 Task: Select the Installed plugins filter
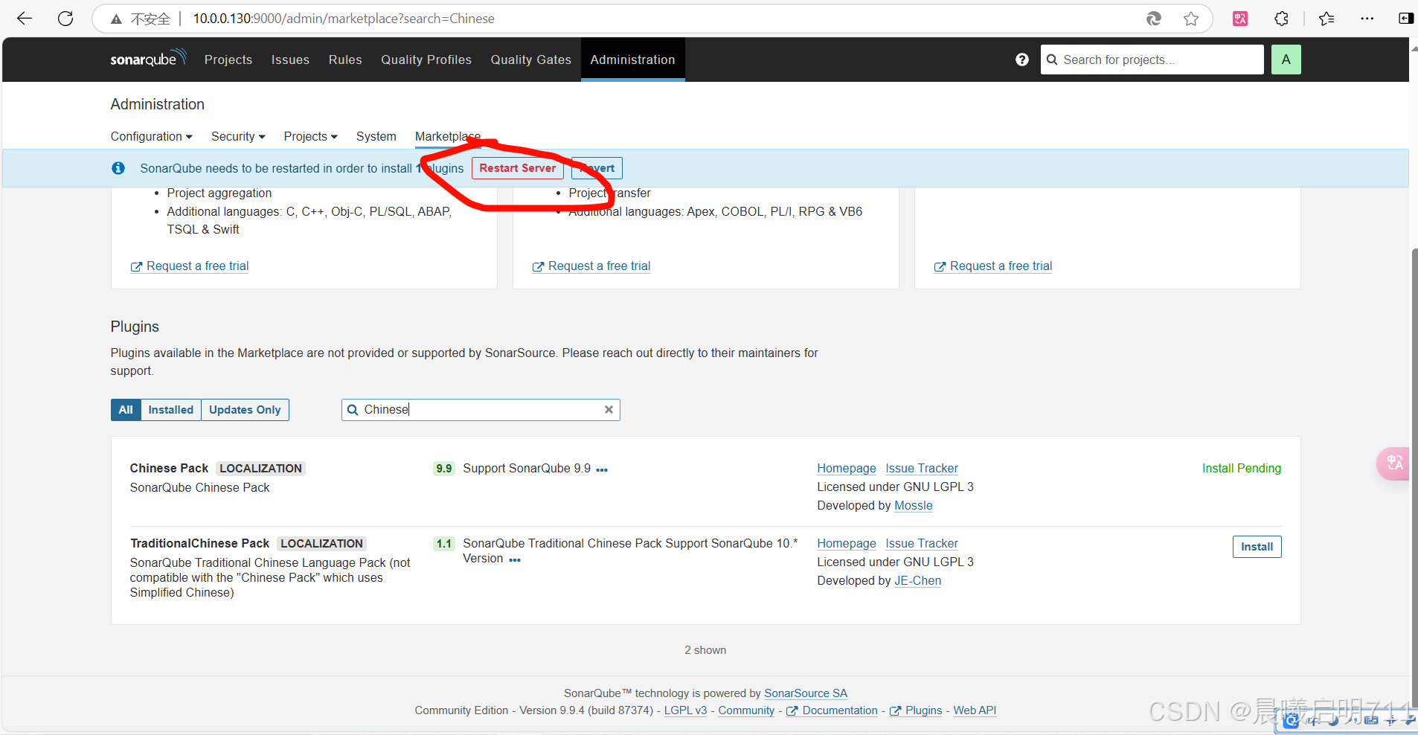pos(170,410)
